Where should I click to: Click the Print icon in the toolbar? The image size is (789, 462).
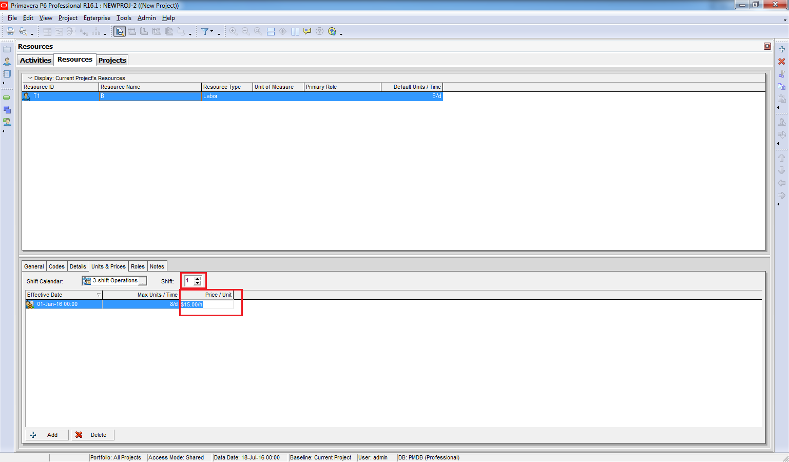[10, 31]
